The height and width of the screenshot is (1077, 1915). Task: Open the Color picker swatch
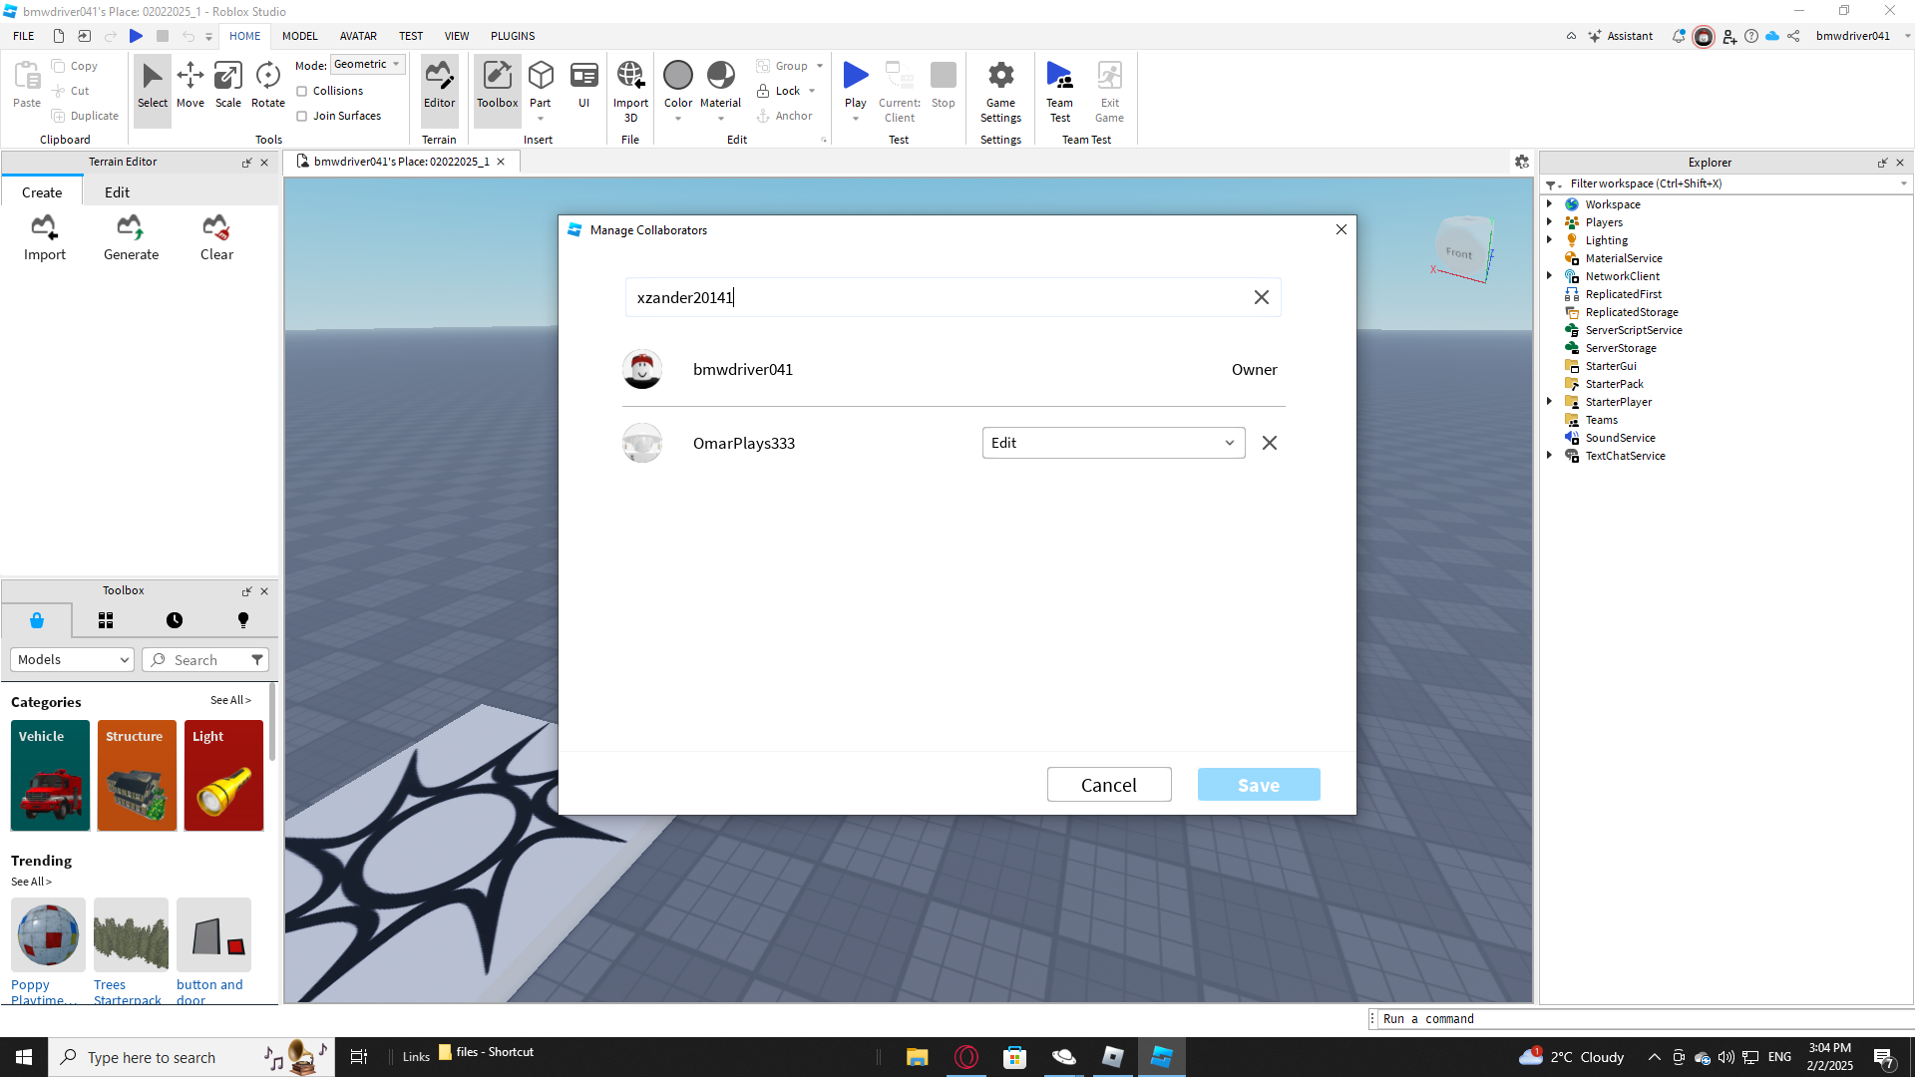tap(678, 76)
